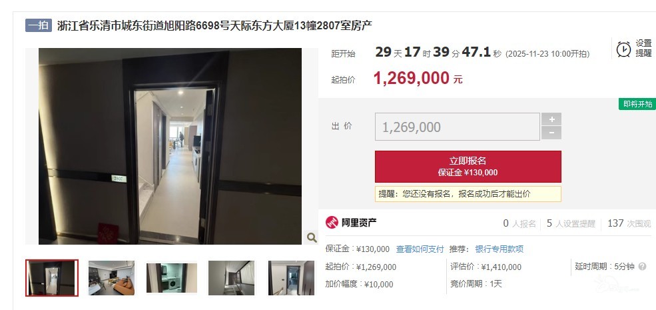Click the alarm clock reminder icon
Image resolution: width=656 pixels, height=310 pixels.
pos(623,49)
